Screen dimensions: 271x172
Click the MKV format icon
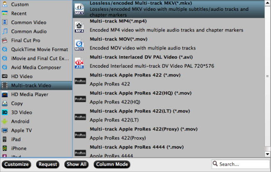point(79,9)
